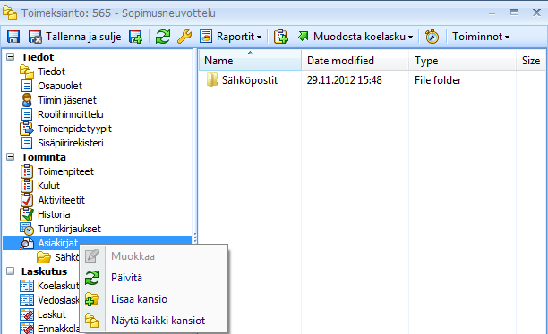Select the Sähköpostit folder in file list
Image resolution: width=548 pixels, height=334 pixels.
(x=242, y=80)
